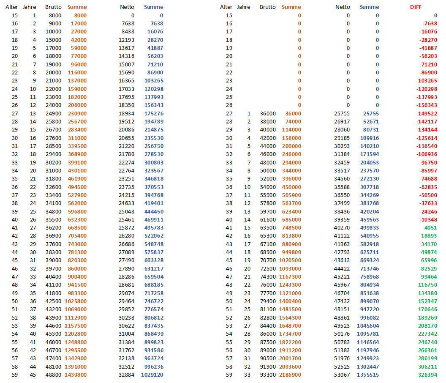The image size is (446, 383).
Task: Click the Brutto value 44000
Action: pos(268,146)
